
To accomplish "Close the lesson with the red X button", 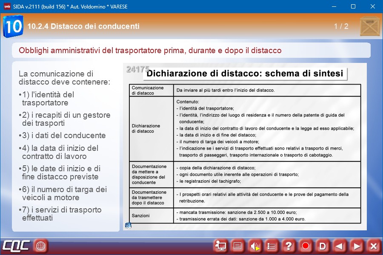I will click(373, 246).
